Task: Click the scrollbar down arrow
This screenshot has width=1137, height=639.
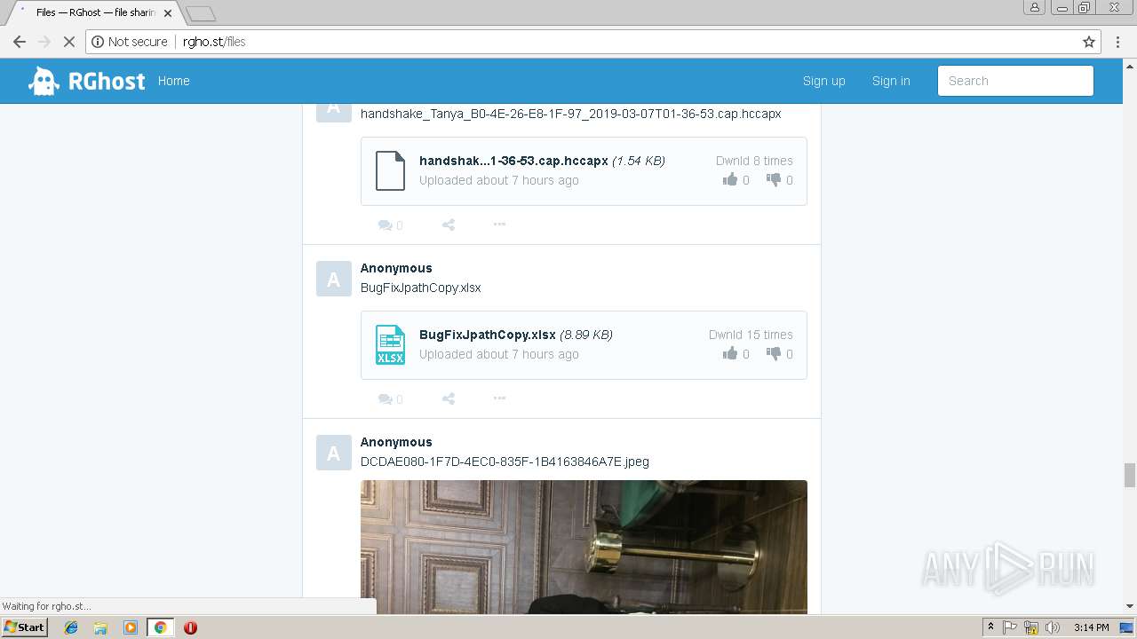Action: (1130, 607)
